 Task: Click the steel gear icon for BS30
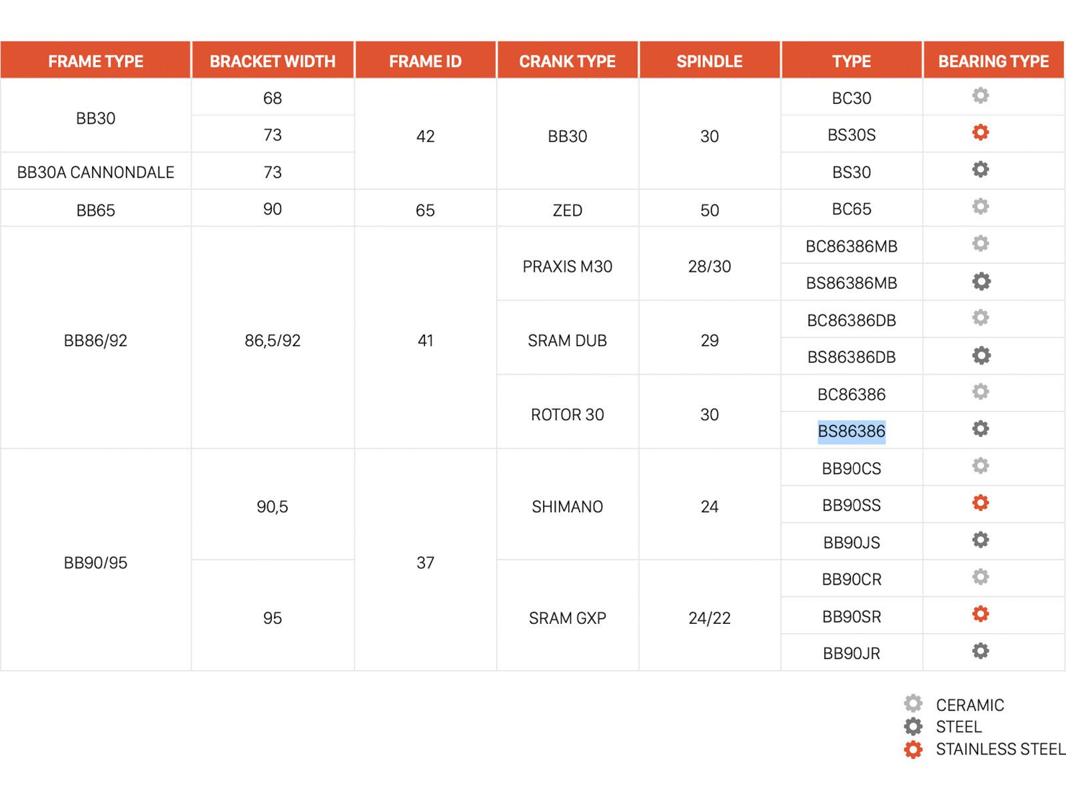[980, 169]
